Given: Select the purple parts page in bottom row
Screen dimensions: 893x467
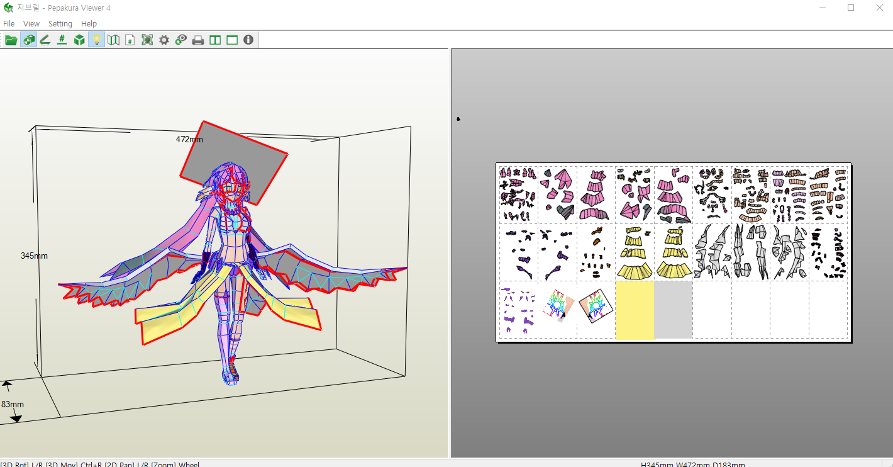Looking at the screenshot, I should point(519,310).
